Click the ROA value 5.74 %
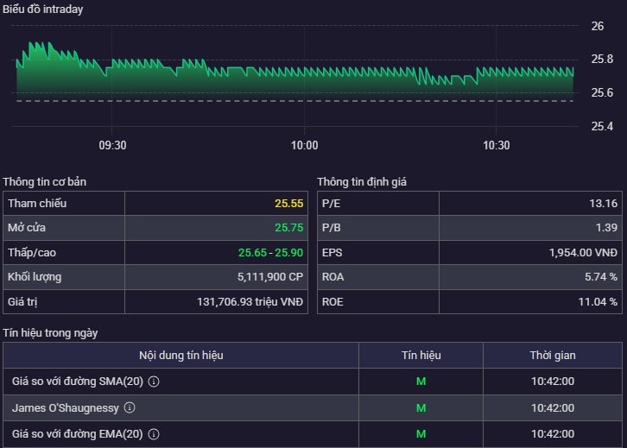This screenshot has height=448, width=627. point(601,277)
